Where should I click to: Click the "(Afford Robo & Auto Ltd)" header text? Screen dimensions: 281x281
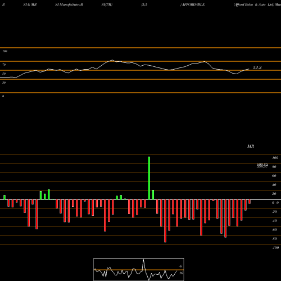pyautogui.click(x=254, y=4)
